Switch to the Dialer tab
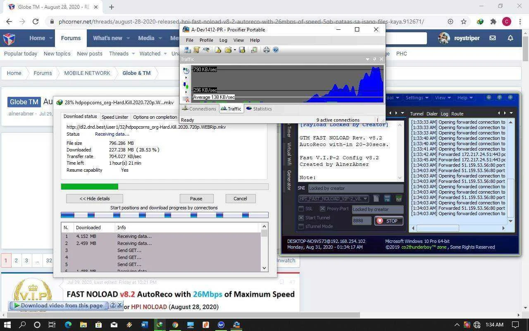Image resolution: width=529 pixels, height=331 pixels. [432, 114]
